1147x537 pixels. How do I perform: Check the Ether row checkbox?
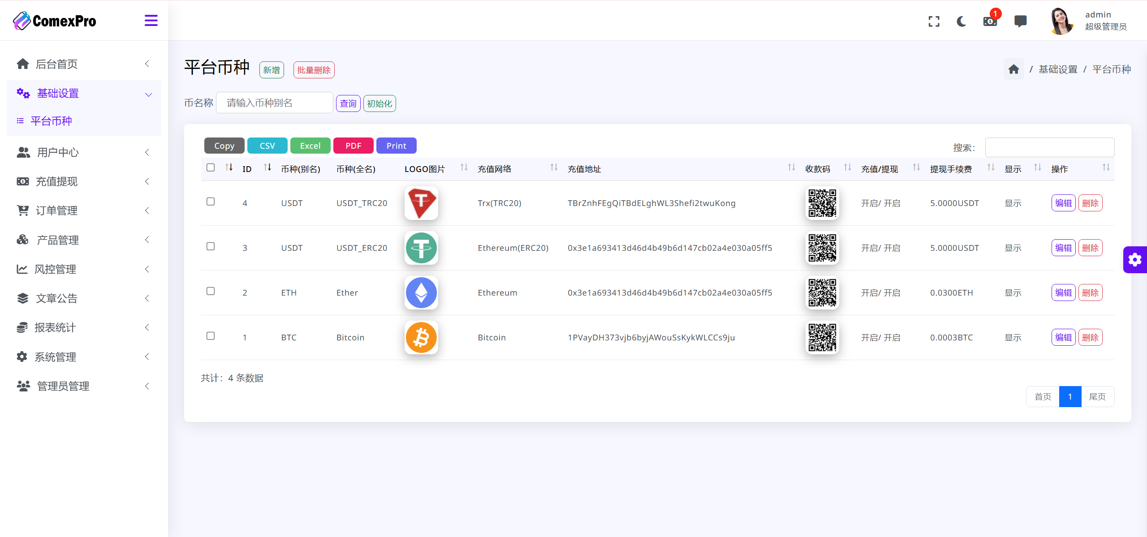coord(211,291)
